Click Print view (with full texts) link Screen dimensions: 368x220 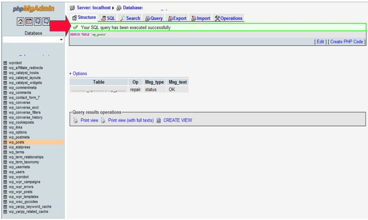[x=131, y=120]
